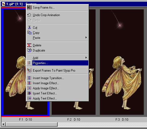The image size is (147, 129).
Task: Click the scrollbar track right of thumb
Action: coord(102,124)
